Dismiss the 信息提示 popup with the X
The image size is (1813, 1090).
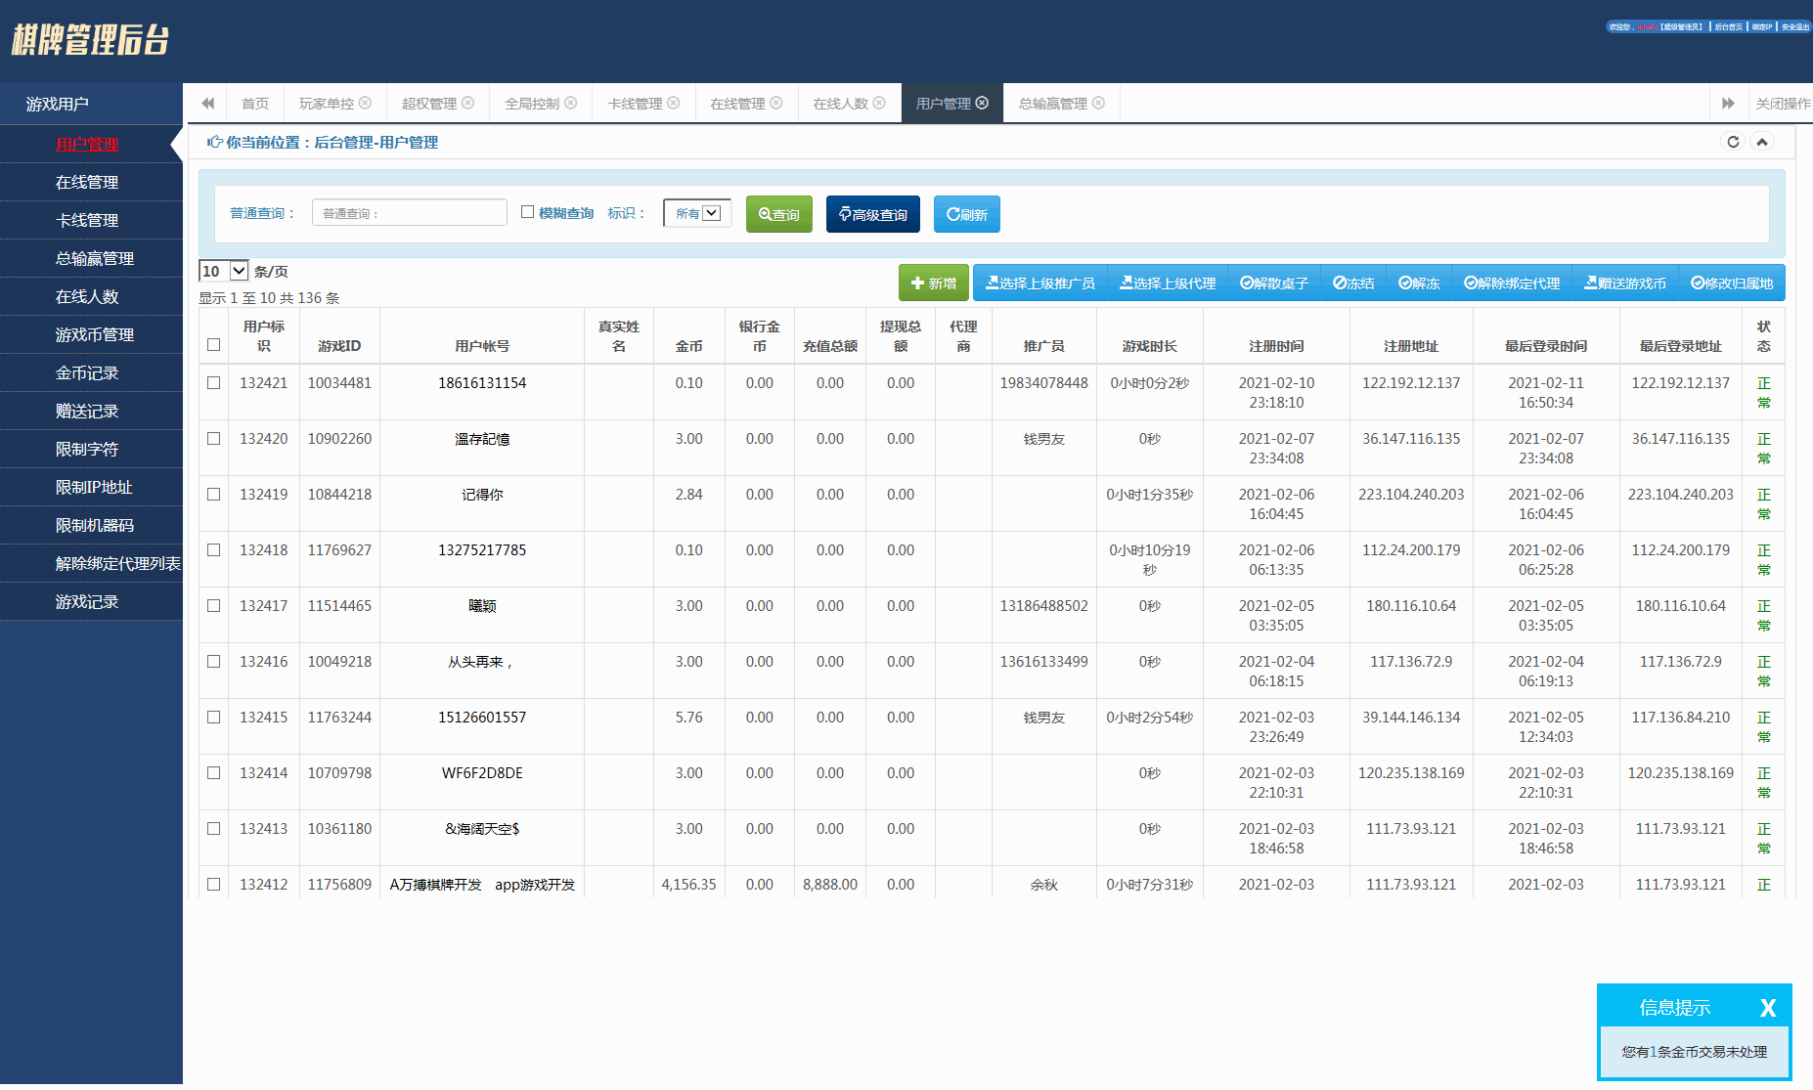click(x=1767, y=1008)
